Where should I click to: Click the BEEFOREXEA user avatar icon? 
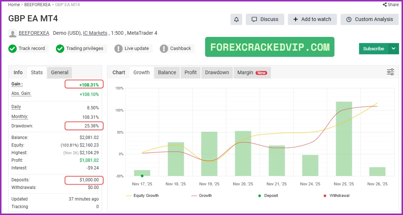(x=13, y=33)
